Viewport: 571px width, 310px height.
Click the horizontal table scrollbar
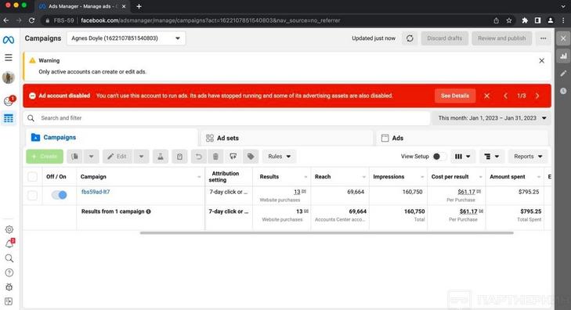click(x=327, y=232)
